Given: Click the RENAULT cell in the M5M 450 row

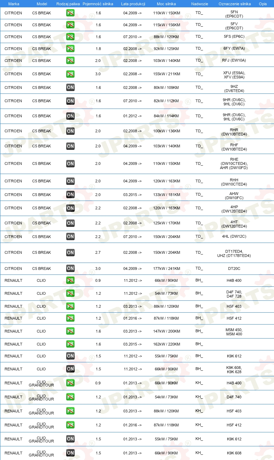Looking at the screenshot, I should [13, 331].
